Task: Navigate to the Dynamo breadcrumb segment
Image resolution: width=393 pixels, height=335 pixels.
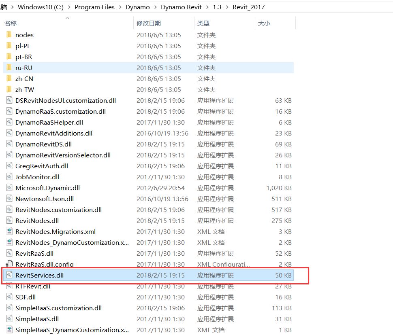Action: pos(138,7)
